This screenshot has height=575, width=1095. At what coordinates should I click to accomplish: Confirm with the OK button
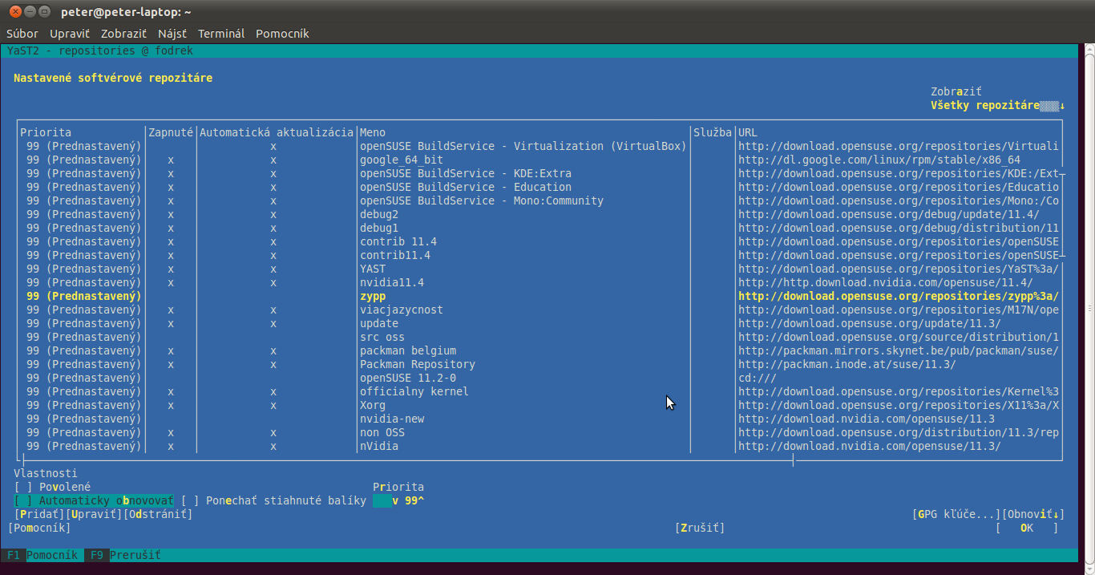click(x=1027, y=528)
